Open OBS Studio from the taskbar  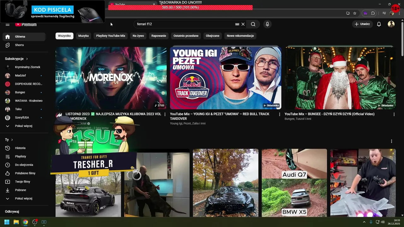pos(35,222)
